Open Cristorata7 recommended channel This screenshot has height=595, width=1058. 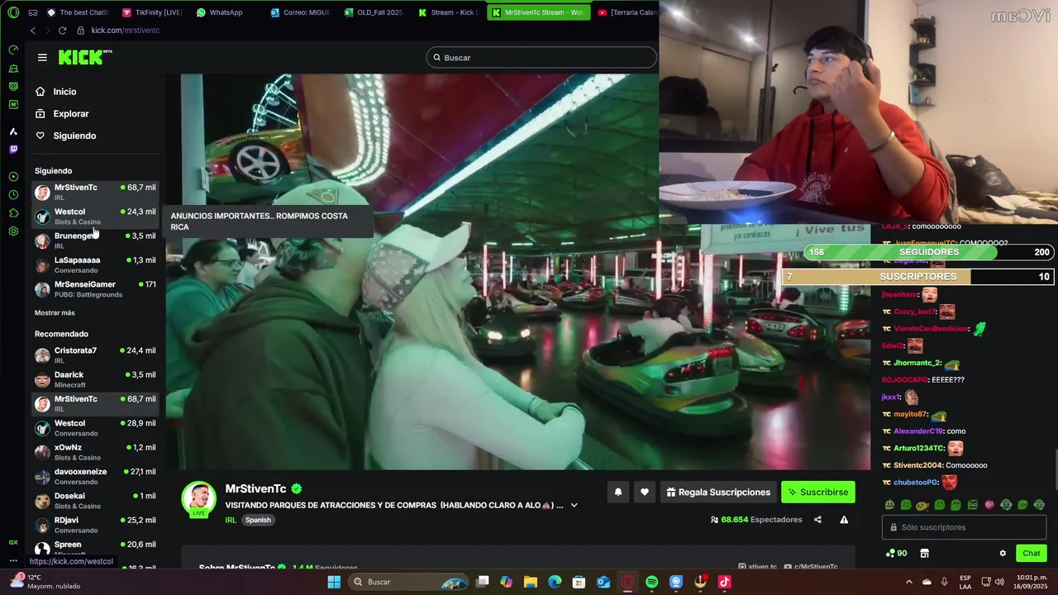click(94, 355)
